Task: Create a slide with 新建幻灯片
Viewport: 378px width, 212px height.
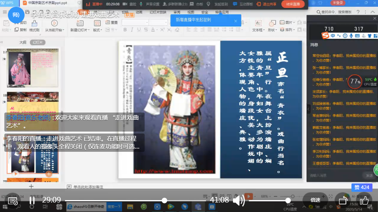Action: 80,26
